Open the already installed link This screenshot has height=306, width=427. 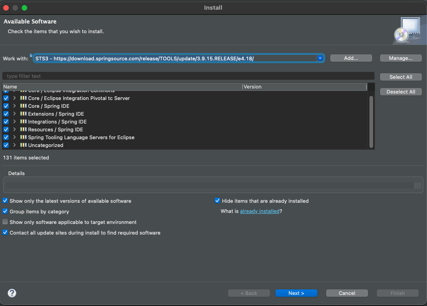pos(259,211)
